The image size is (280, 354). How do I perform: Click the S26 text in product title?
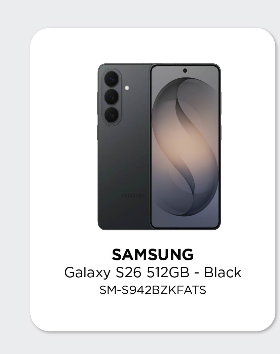128,272
